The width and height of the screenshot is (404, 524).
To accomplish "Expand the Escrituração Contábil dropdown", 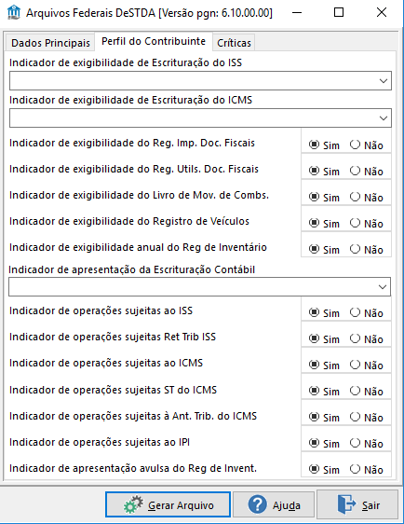I will pos(383,287).
